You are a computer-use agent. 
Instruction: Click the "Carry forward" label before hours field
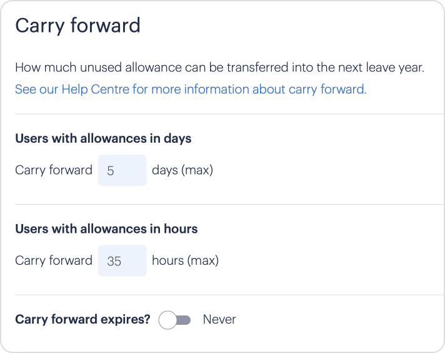54,260
